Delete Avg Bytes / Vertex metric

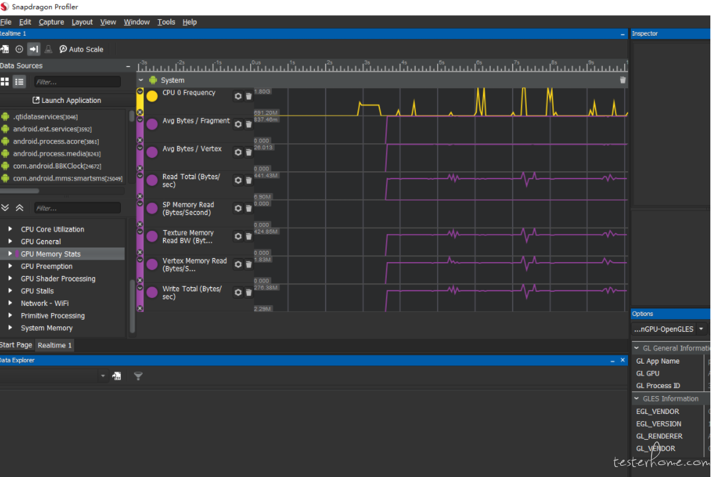[x=249, y=152]
